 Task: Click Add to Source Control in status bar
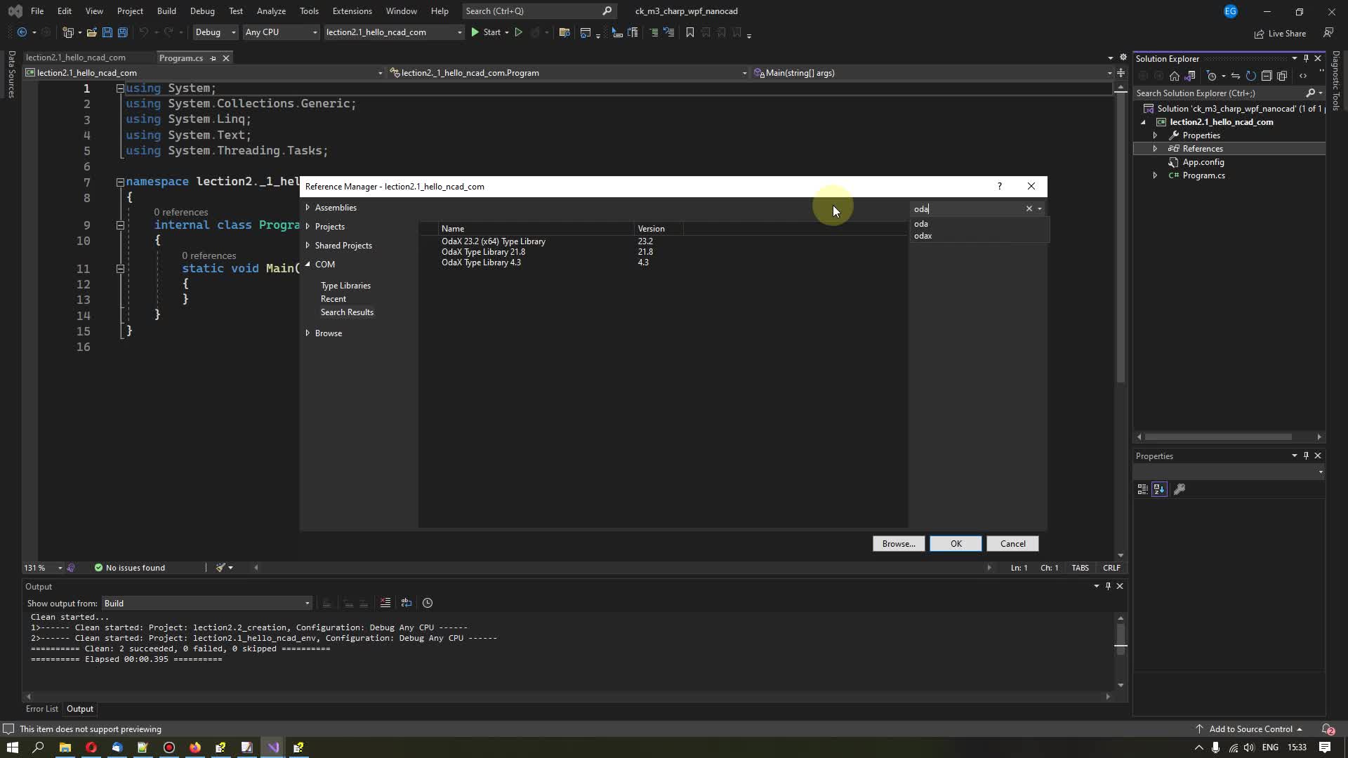click(x=1249, y=729)
